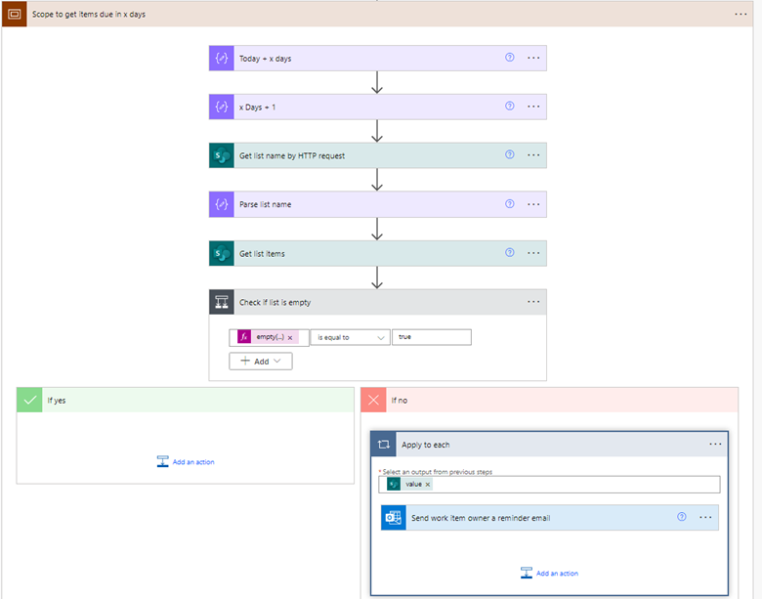
Task: Click help icon on 'Get list name by HTTP request'
Action: click(x=509, y=155)
